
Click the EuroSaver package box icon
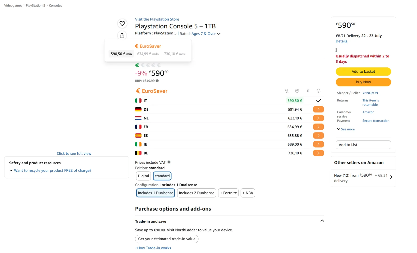point(297,91)
